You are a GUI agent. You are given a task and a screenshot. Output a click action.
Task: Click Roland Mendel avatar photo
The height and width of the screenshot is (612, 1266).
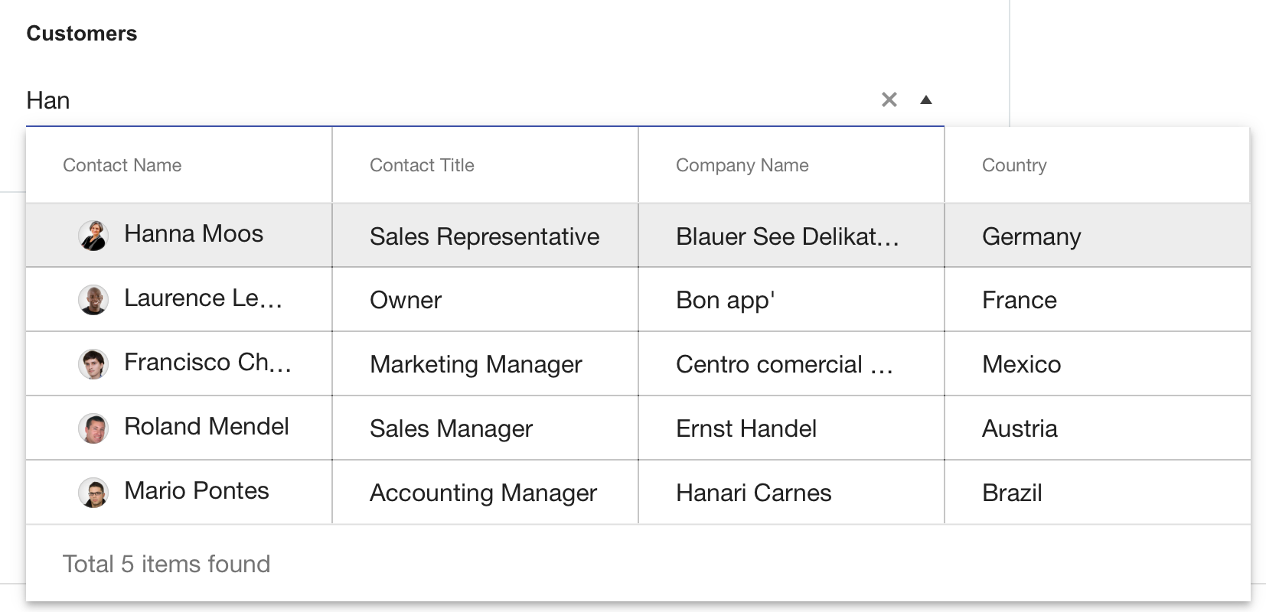93,428
